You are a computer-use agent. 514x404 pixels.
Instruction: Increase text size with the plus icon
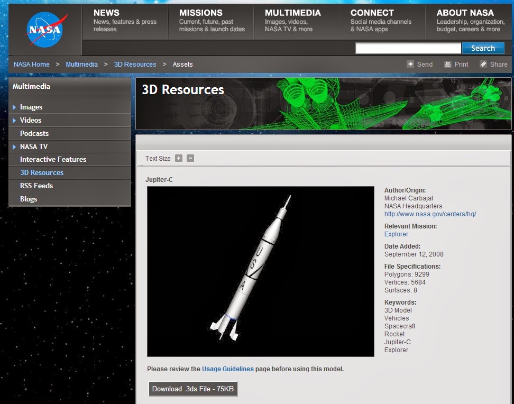[x=179, y=158]
